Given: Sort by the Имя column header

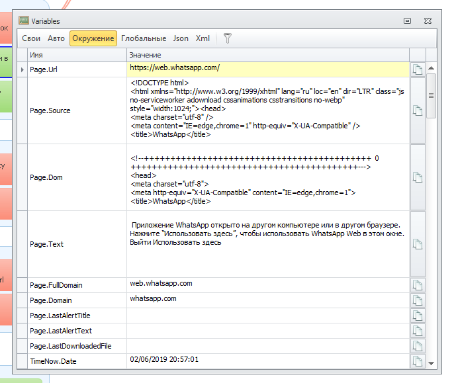Looking at the screenshot, I should coord(77,55).
